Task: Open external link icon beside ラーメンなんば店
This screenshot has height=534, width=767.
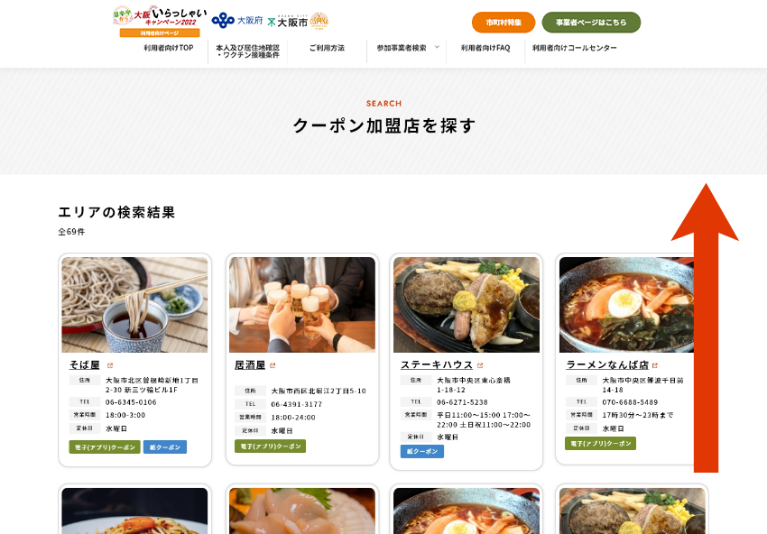Action: coord(655,365)
